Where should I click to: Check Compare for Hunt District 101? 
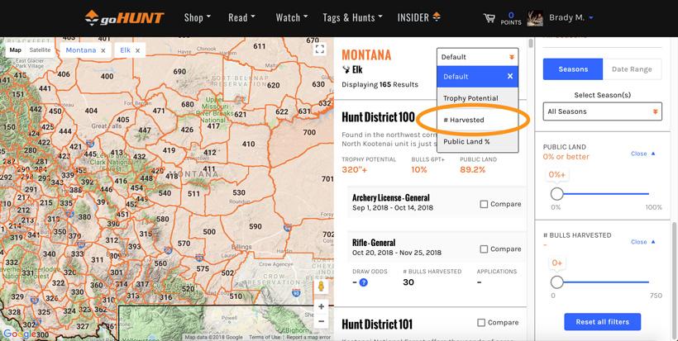(x=482, y=323)
